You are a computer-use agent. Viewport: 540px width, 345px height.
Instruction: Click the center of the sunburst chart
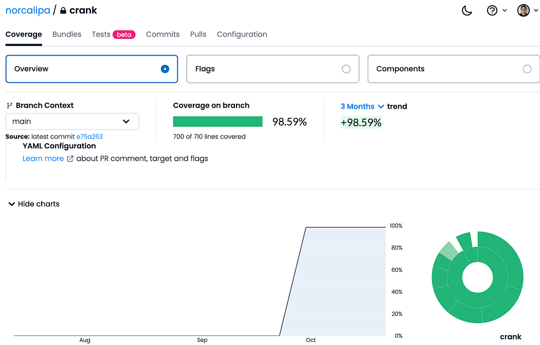[x=477, y=277]
